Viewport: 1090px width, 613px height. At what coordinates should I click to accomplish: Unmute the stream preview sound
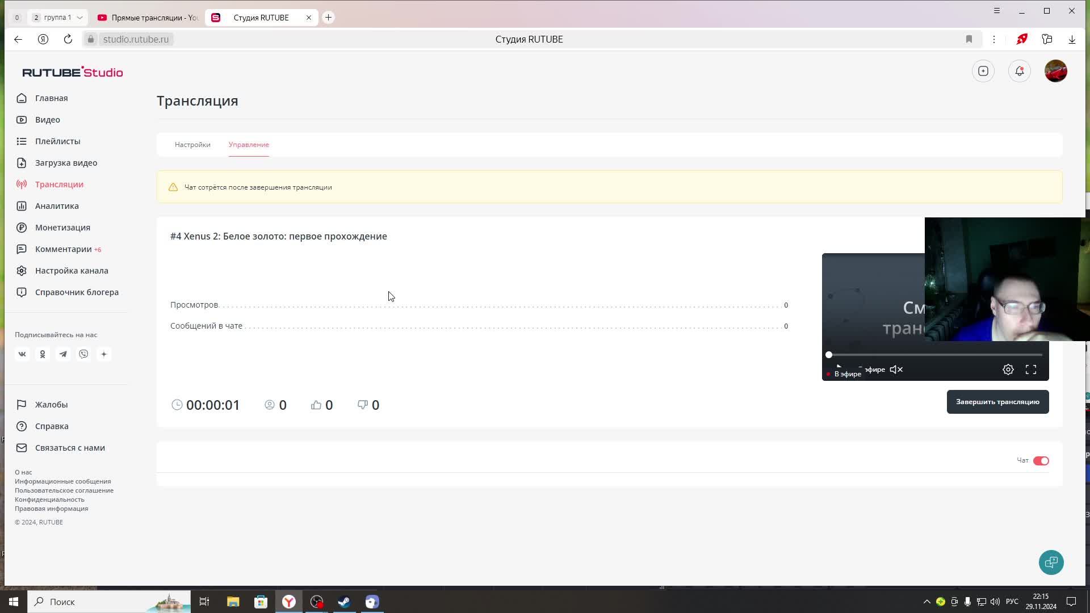click(x=896, y=370)
